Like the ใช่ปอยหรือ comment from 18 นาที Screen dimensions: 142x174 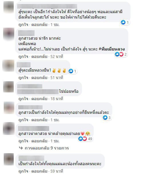(x=23, y=99)
